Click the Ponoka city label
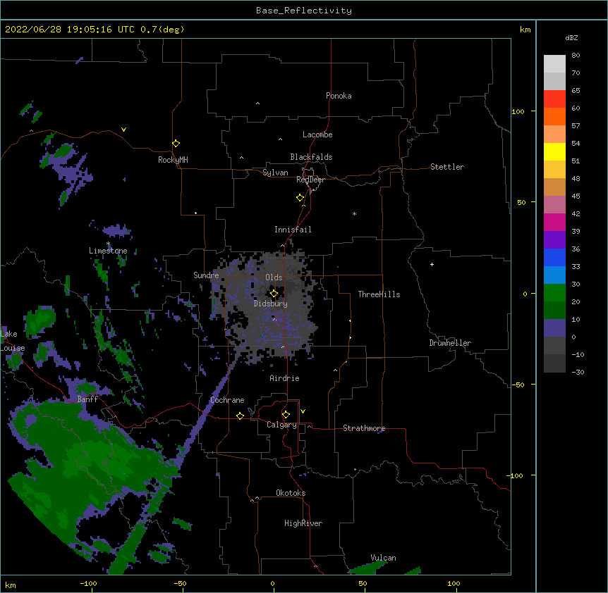This screenshot has height=593, width=608. point(339,96)
